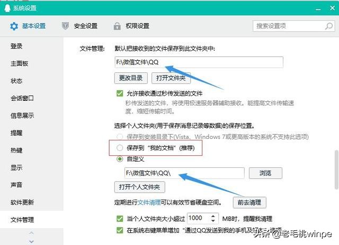339x245 pixels.
Task: Click the gear icon for 基本设置
Action: click(x=14, y=26)
